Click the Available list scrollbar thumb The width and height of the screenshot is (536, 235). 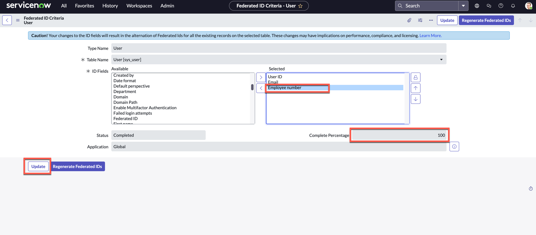pos(252,87)
